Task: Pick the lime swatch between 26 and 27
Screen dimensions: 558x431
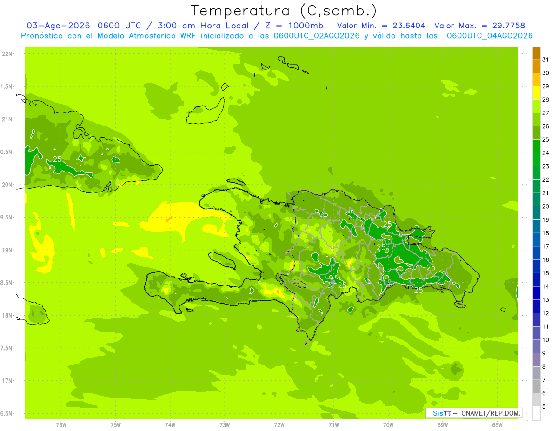Action: coord(536,119)
